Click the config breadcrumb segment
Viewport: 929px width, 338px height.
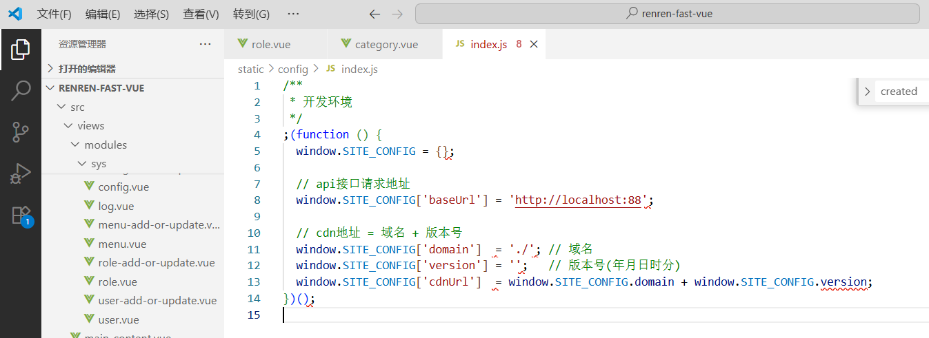[x=293, y=69]
